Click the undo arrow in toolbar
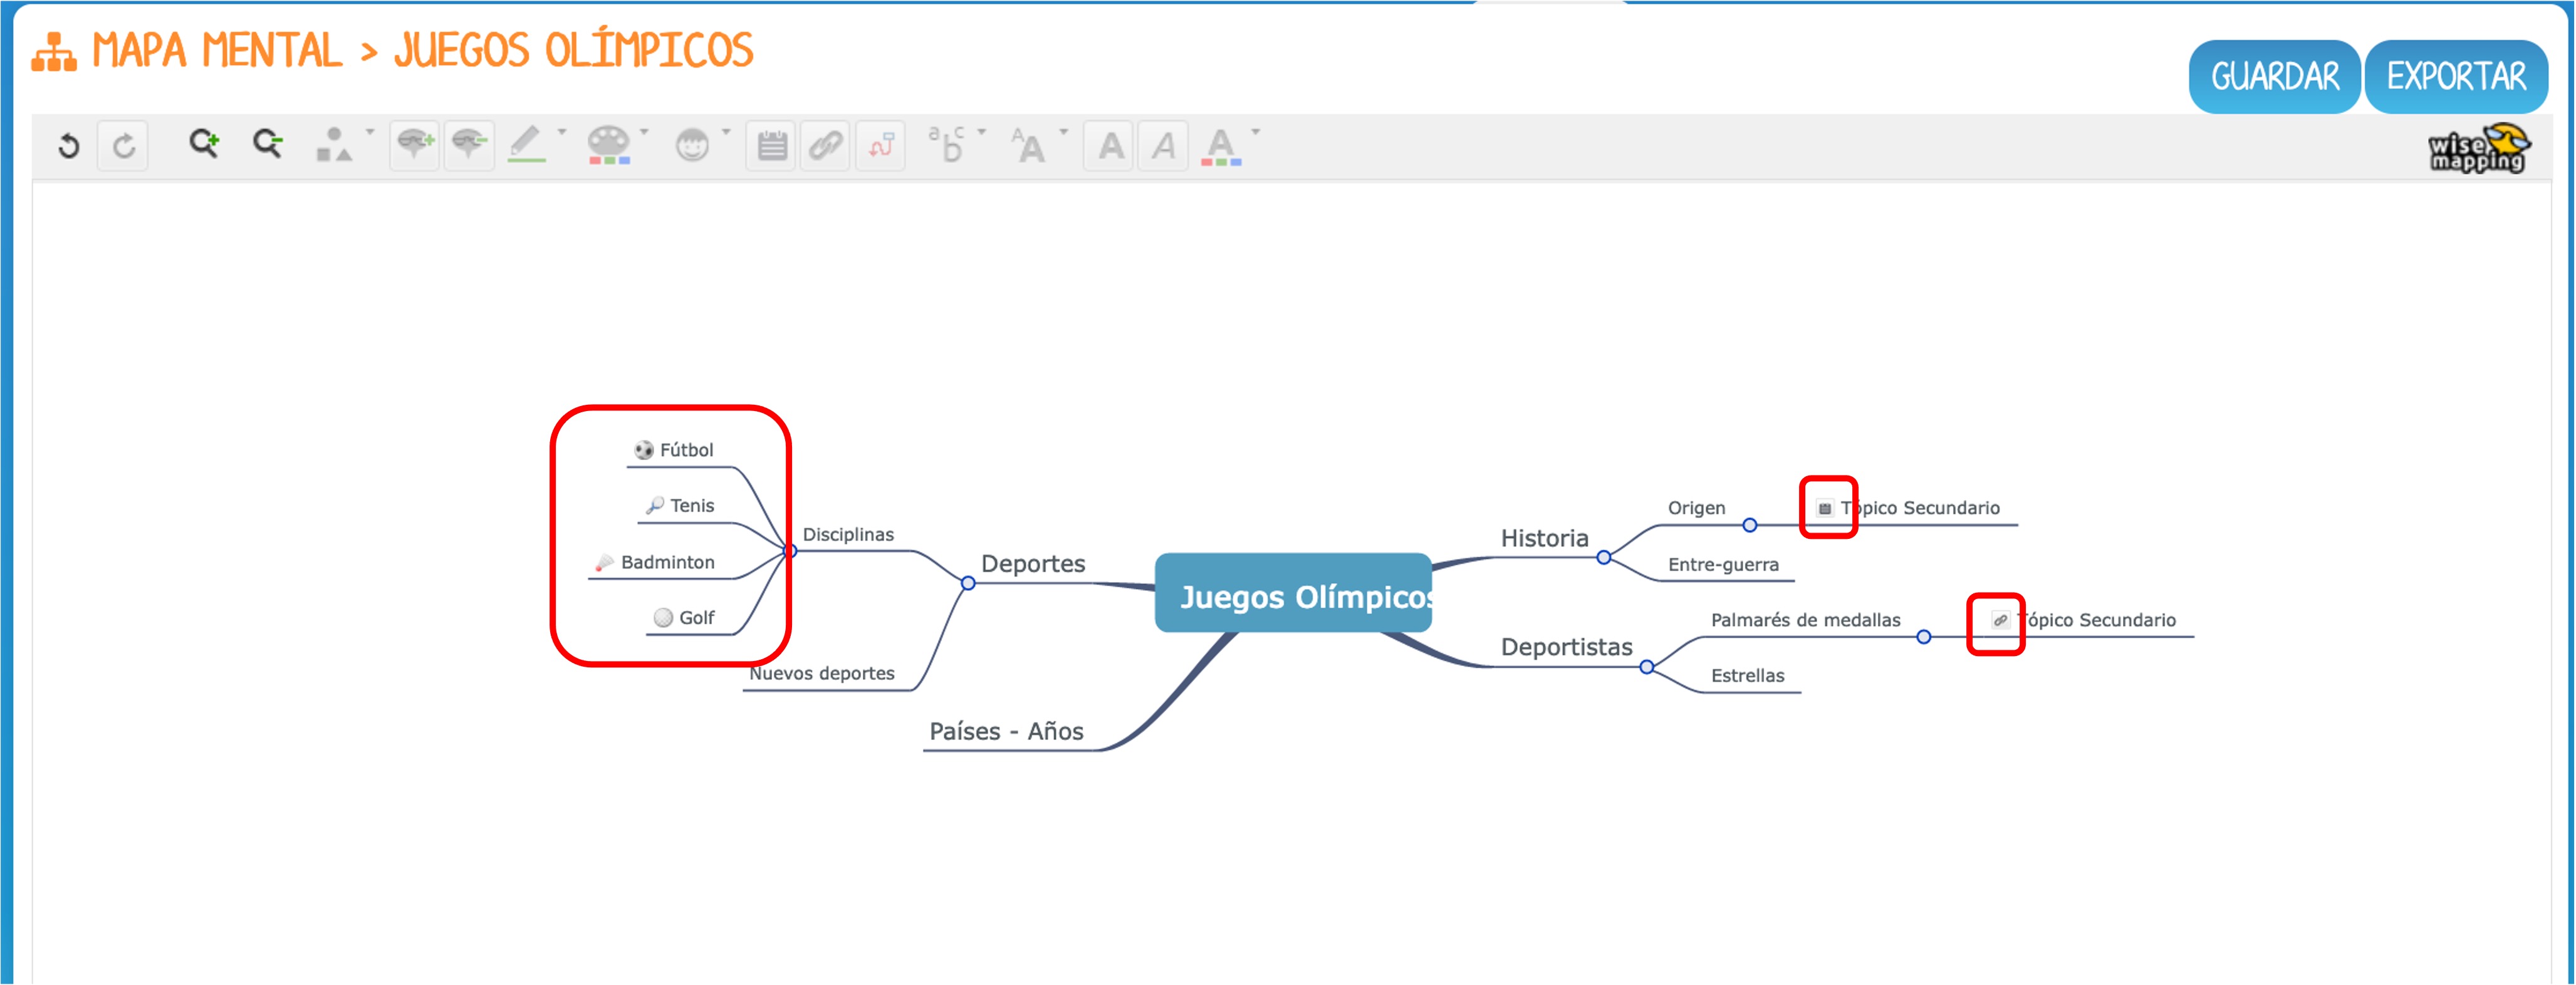 pyautogui.click(x=68, y=146)
